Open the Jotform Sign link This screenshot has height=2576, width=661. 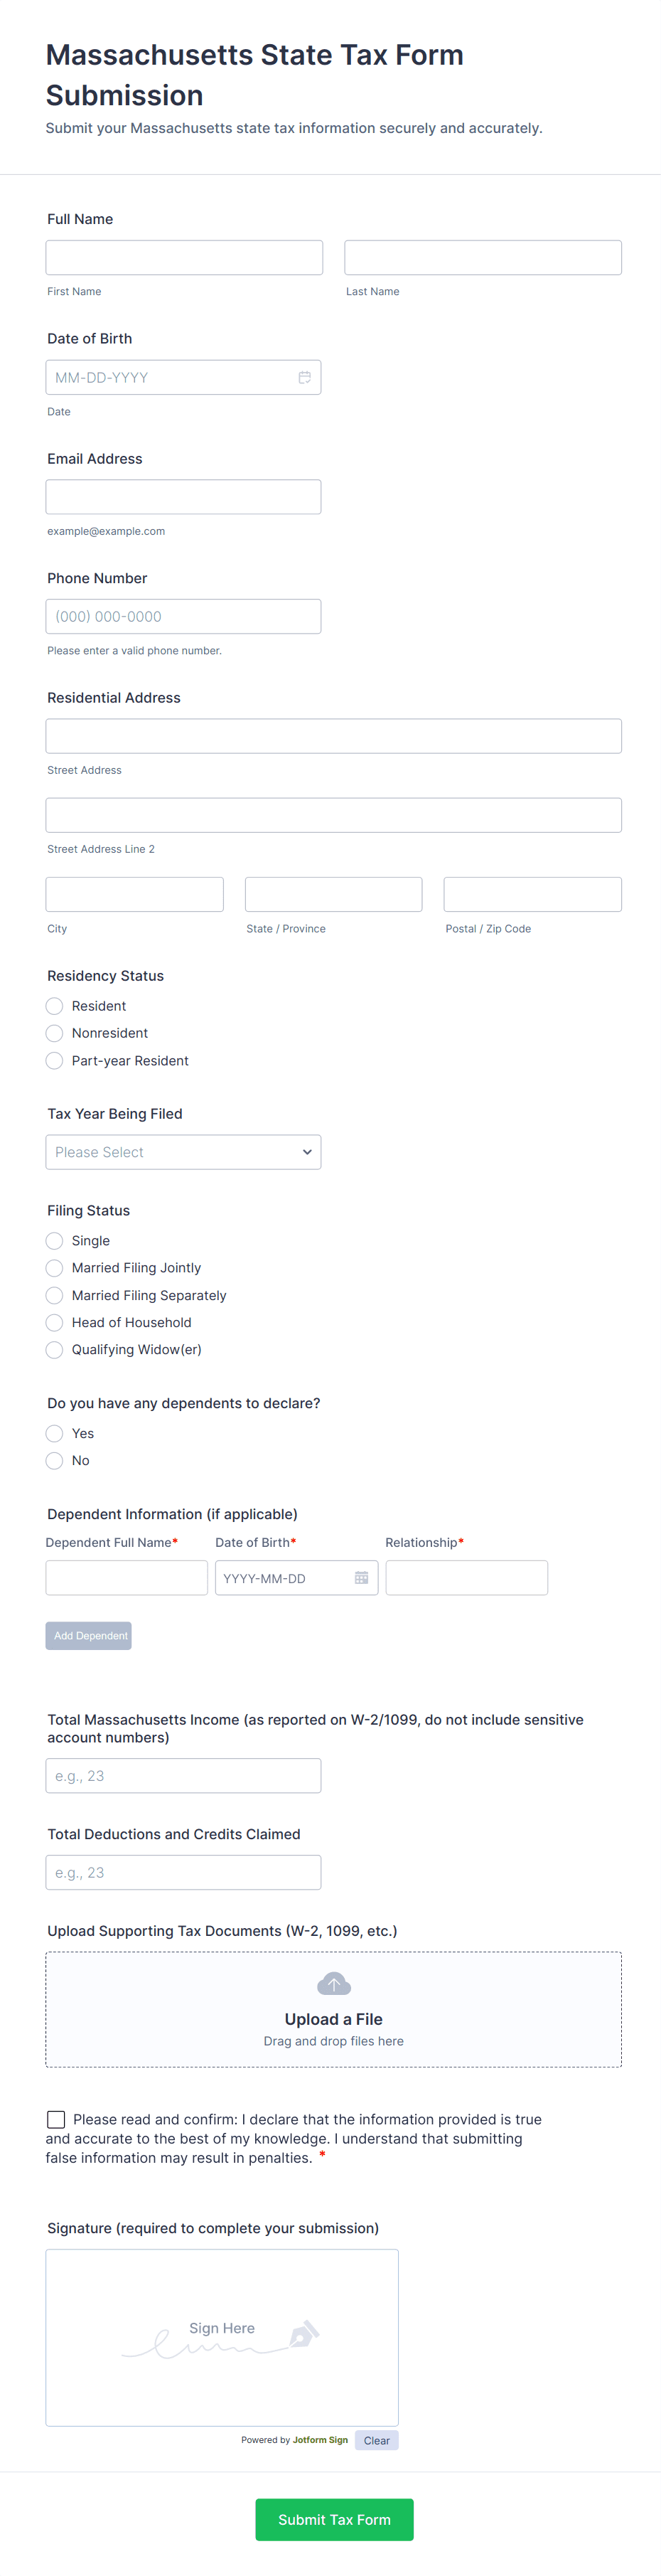coord(320,2440)
